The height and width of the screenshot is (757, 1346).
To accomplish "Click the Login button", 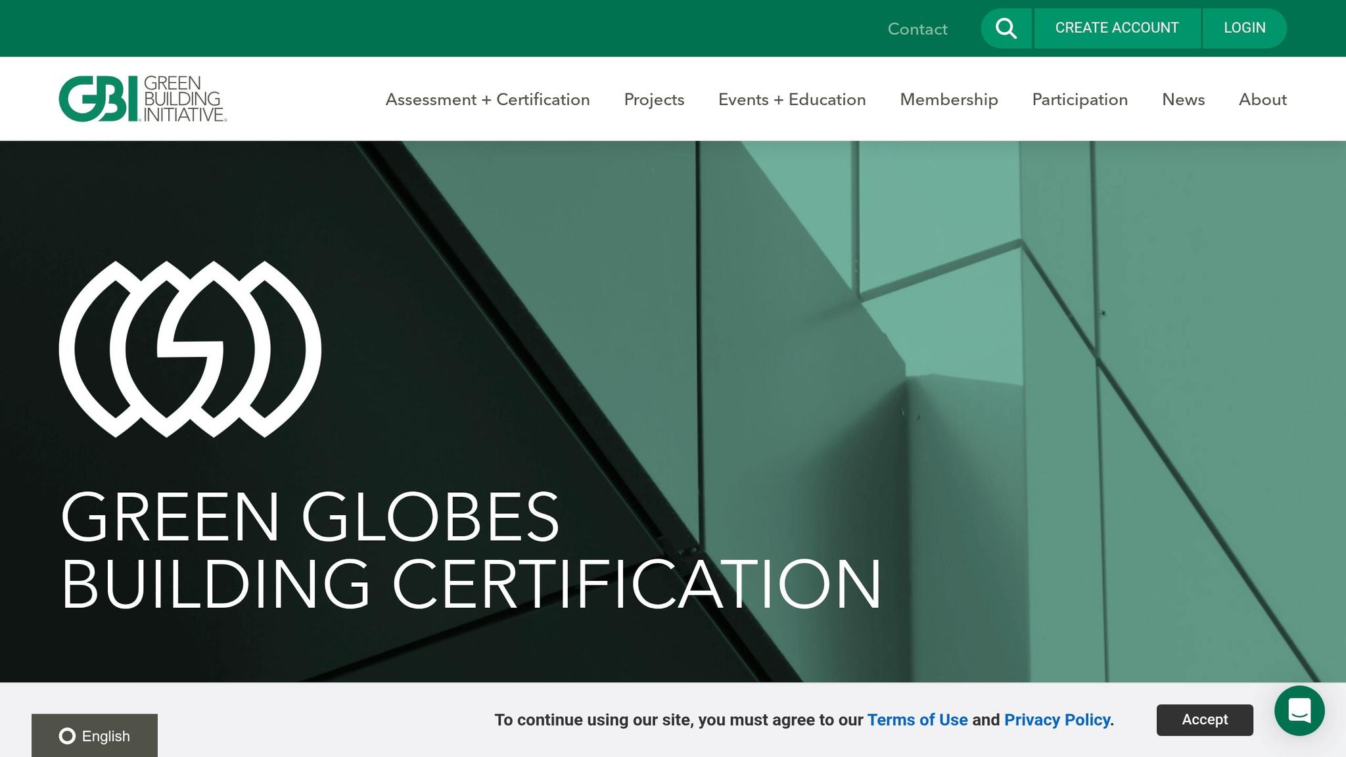I will coord(1245,28).
